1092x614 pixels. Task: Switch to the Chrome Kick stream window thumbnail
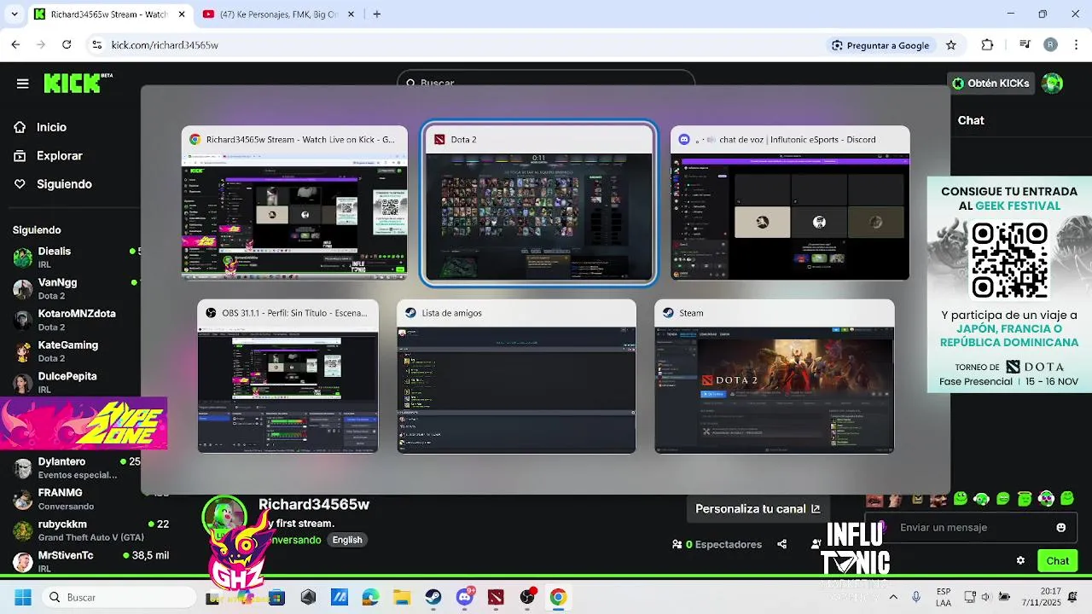point(294,203)
